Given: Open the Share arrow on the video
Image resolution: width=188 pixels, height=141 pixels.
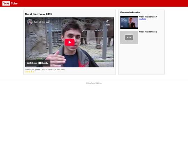Looking at the screenshot, I should 107,23.
